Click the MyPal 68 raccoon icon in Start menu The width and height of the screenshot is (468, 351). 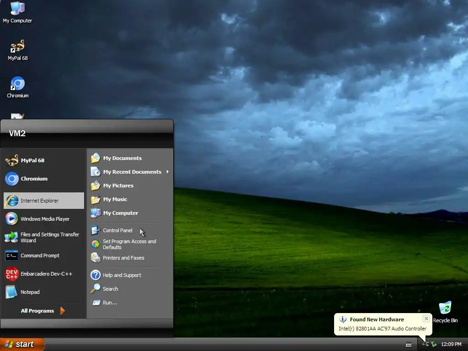coord(12,160)
